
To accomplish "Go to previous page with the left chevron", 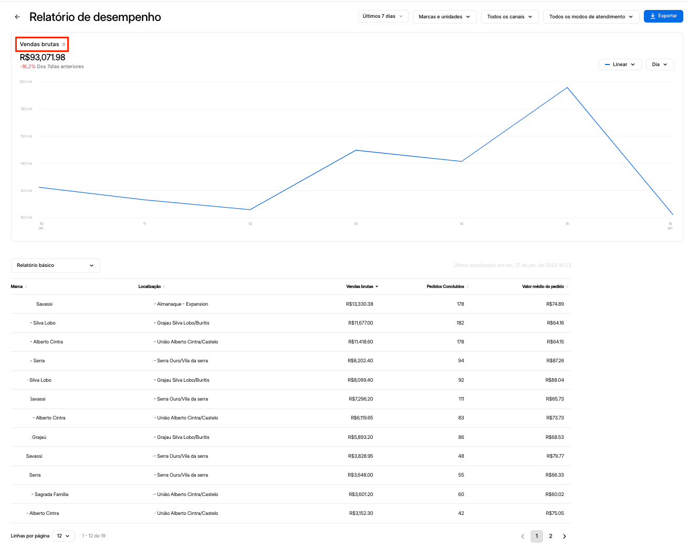I will pyautogui.click(x=523, y=536).
